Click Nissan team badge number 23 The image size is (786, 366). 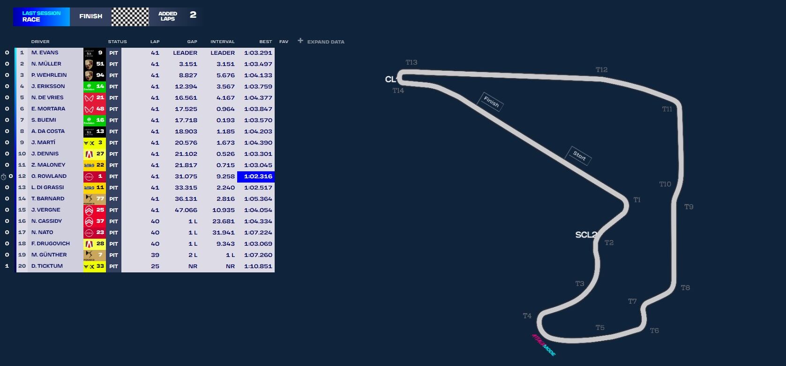point(94,233)
